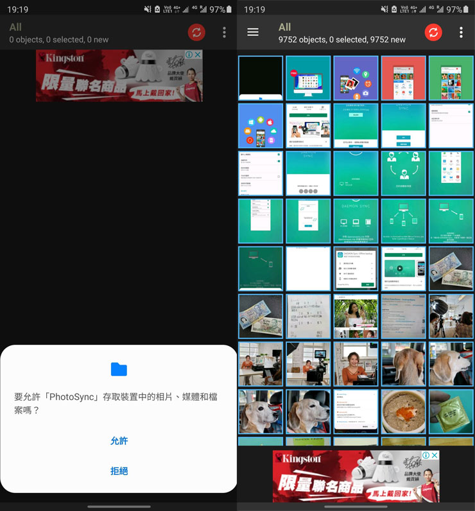Click the info icon on the top Kingston ad
475x511 pixels.
pos(189,55)
